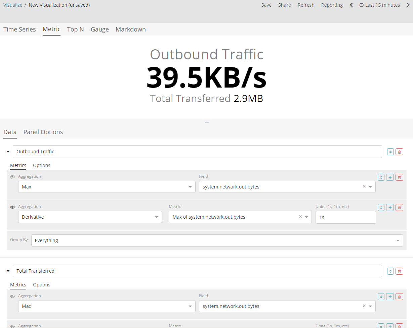
Task: Click the Units 1s input field
Action: pos(345,217)
